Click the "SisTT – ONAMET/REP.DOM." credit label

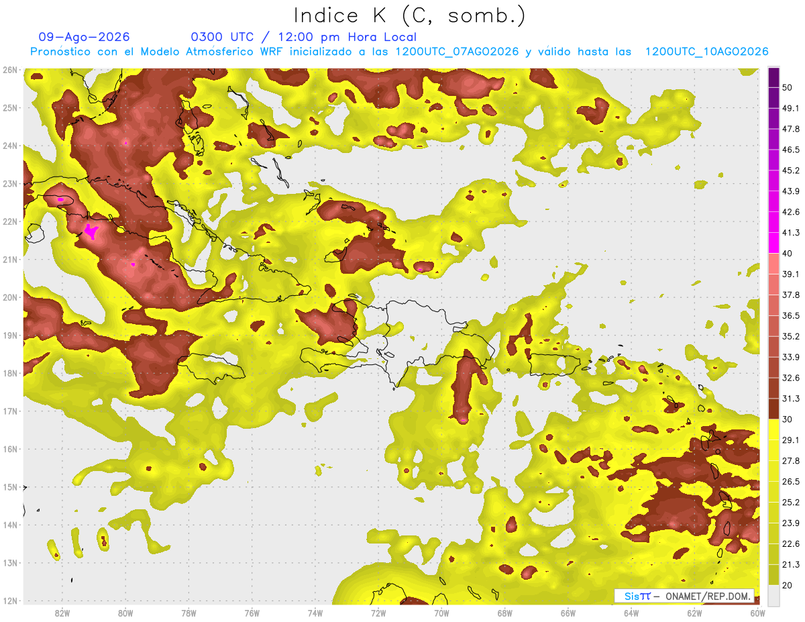tap(684, 596)
